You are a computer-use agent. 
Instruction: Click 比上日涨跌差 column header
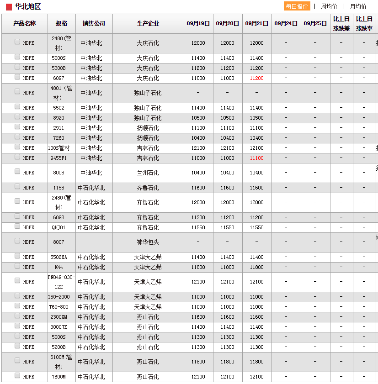(x=341, y=23)
